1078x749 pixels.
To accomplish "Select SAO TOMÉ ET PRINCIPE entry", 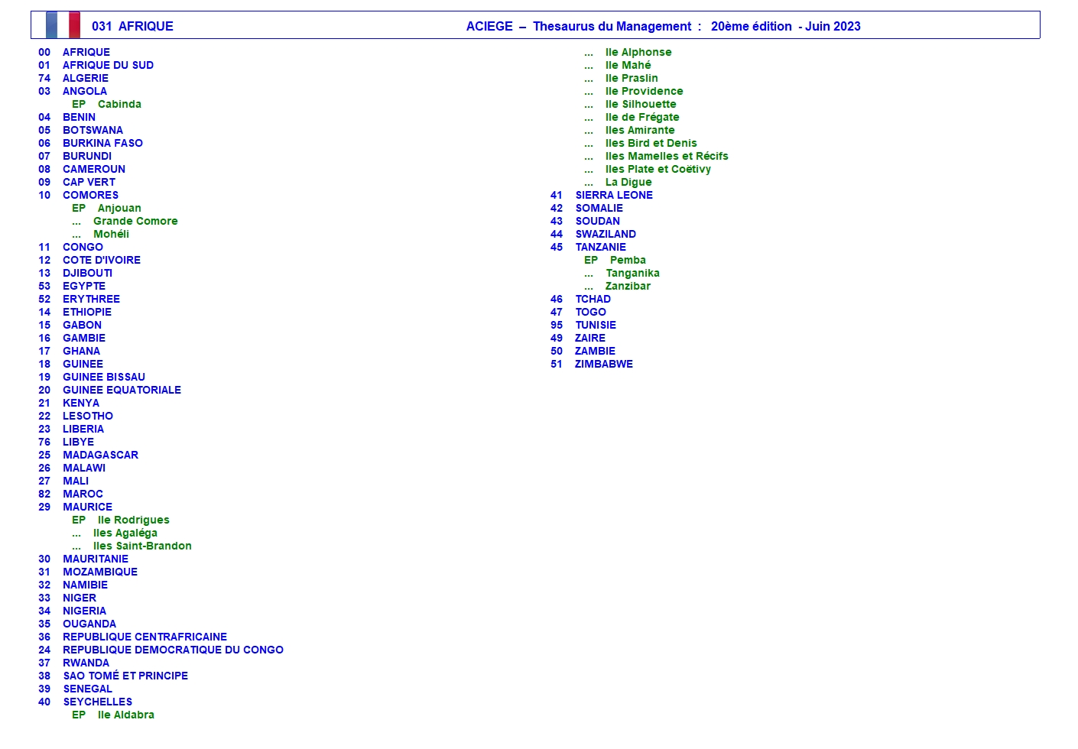I will [125, 676].
